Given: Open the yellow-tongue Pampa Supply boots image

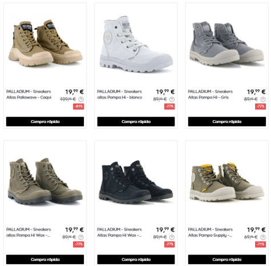Looking at the screenshot, I should (x=227, y=182).
